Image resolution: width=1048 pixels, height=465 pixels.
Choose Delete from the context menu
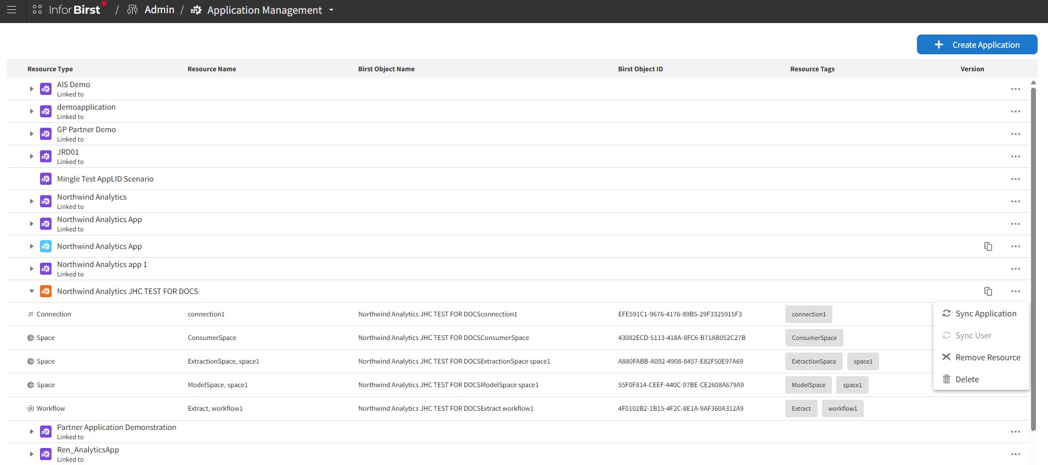coord(981,379)
